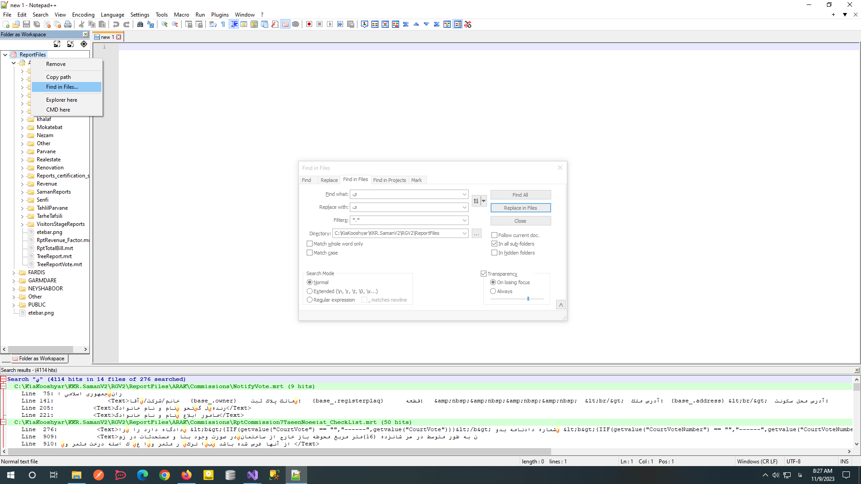
Task: Select Extended search mode radio button
Action: coord(309,291)
